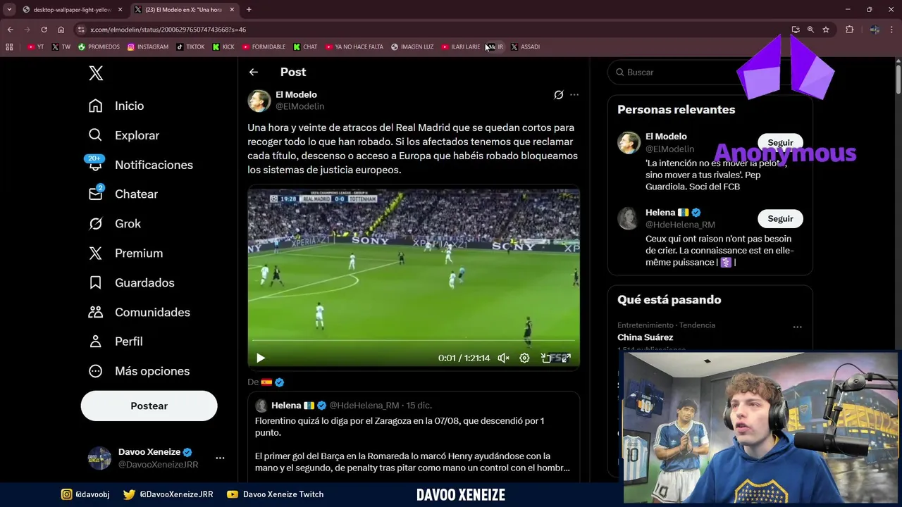Open Notificaciones with the 20+ badge

click(x=140, y=165)
